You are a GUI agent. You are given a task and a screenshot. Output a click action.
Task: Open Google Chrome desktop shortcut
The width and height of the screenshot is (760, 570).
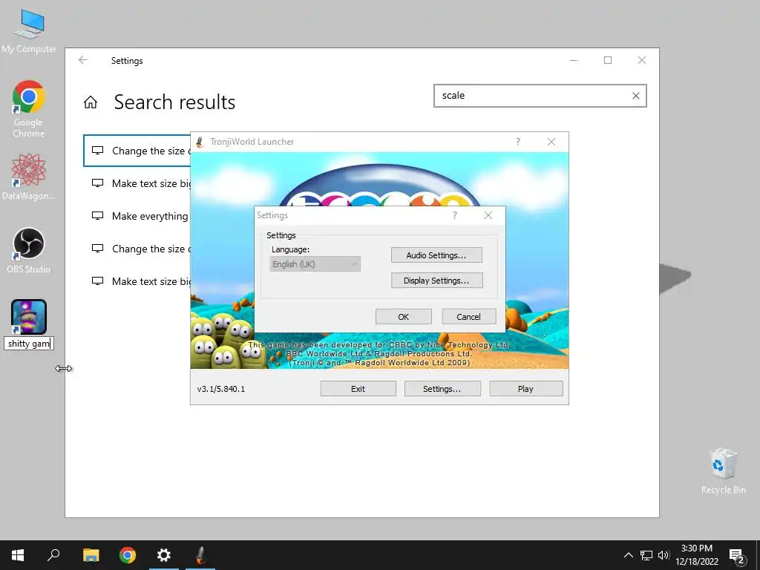click(x=29, y=108)
